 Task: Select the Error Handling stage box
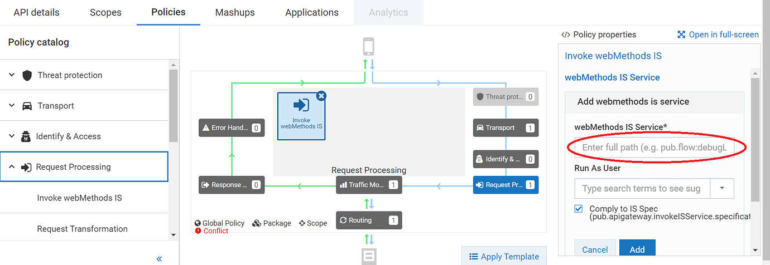pyautogui.click(x=231, y=127)
